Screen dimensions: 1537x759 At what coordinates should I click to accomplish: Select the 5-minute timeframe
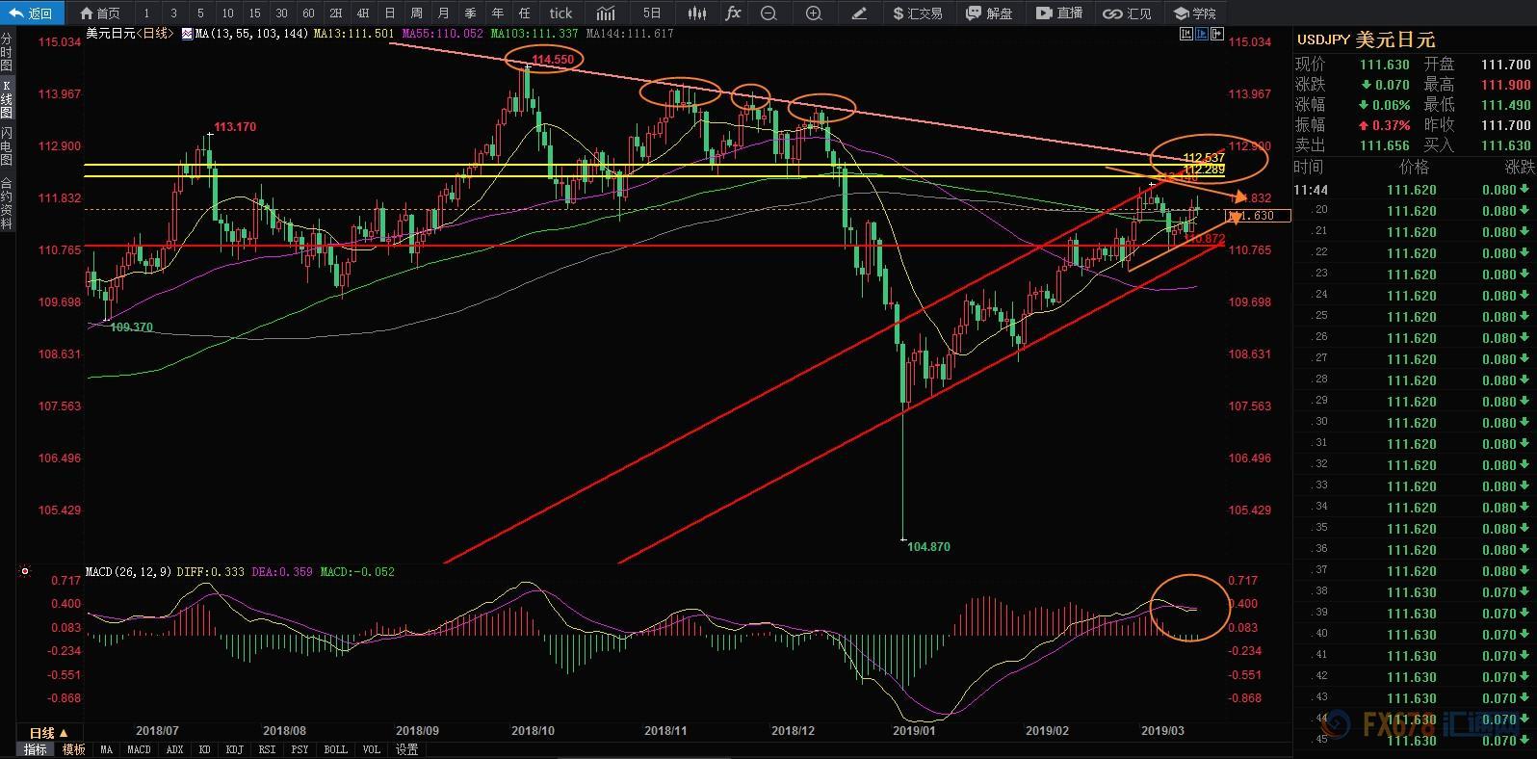point(200,13)
